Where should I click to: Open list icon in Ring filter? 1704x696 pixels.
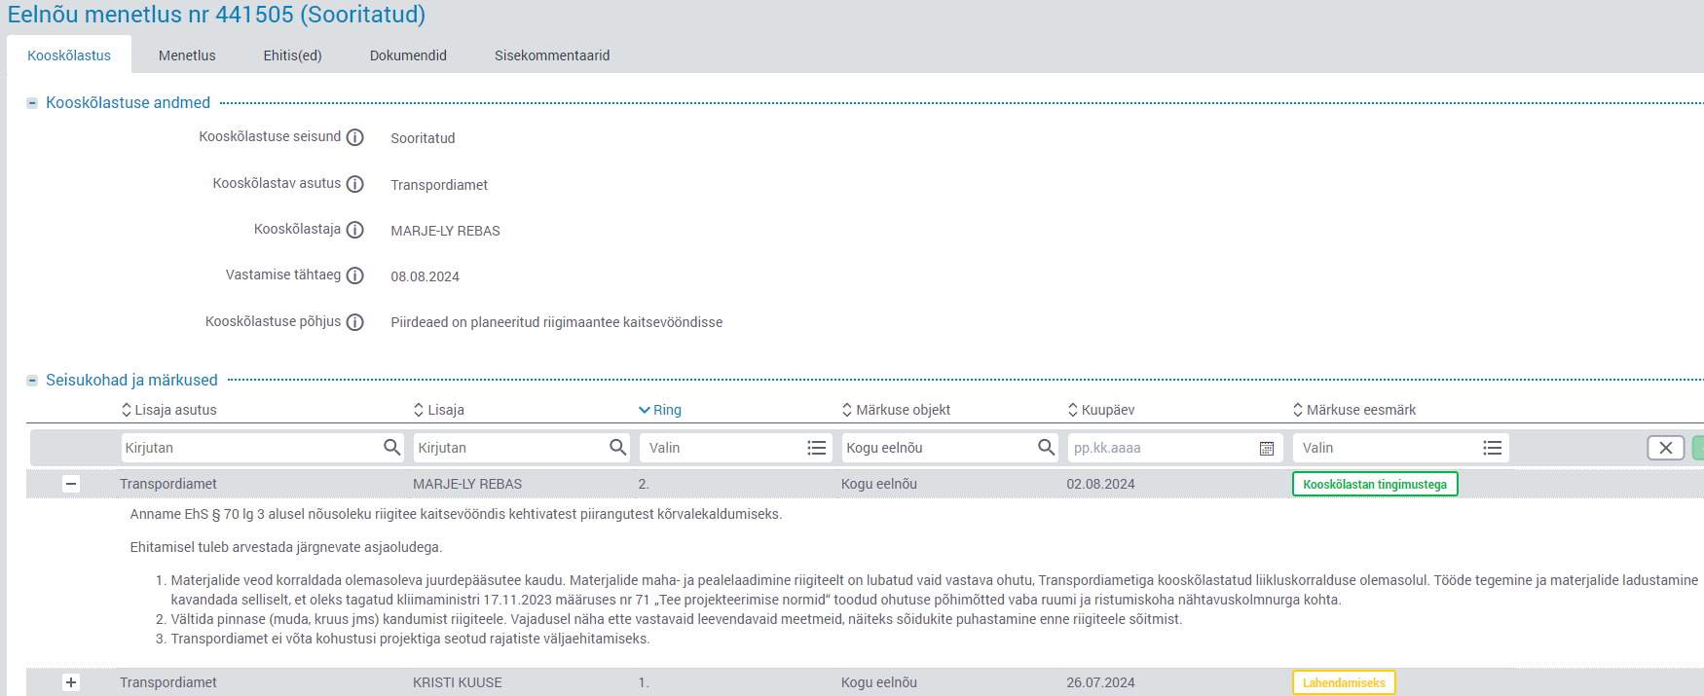(x=816, y=448)
